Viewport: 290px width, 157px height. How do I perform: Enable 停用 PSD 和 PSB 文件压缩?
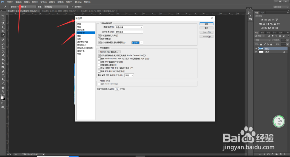(x=99, y=71)
